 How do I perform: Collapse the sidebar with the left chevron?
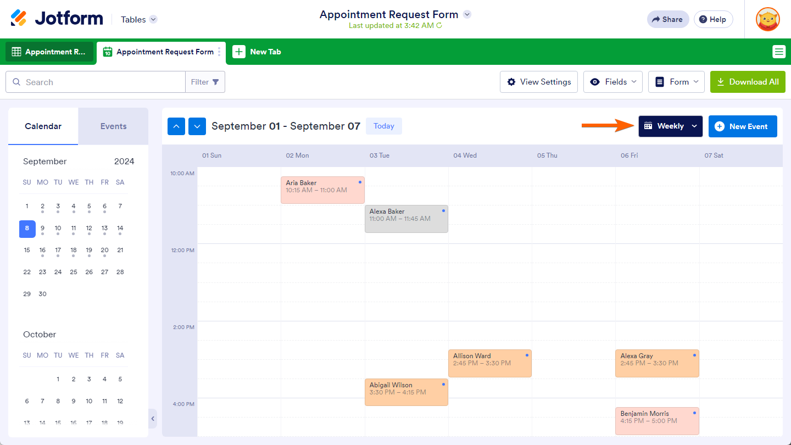pyautogui.click(x=153, y=419)
